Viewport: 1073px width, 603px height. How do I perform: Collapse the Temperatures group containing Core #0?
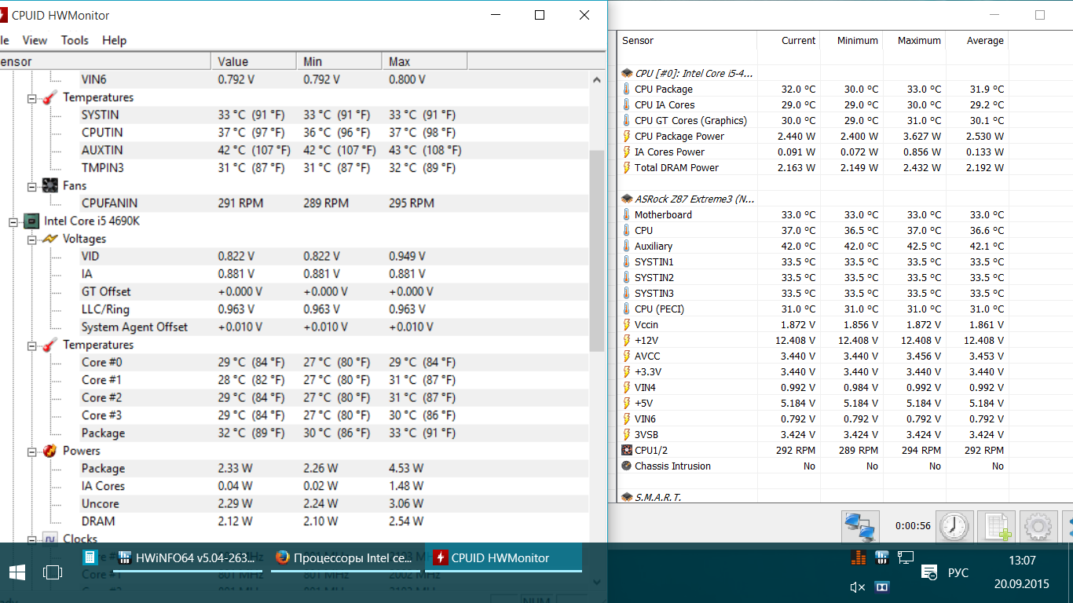32,345
